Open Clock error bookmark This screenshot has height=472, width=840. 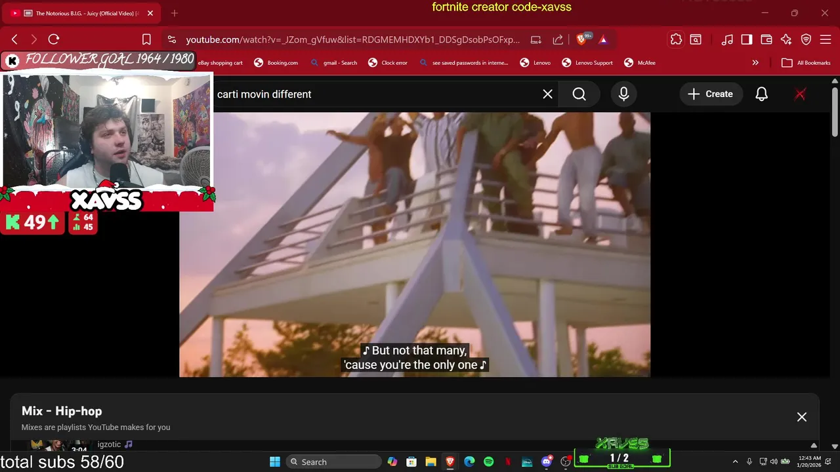tap(388, 63)
